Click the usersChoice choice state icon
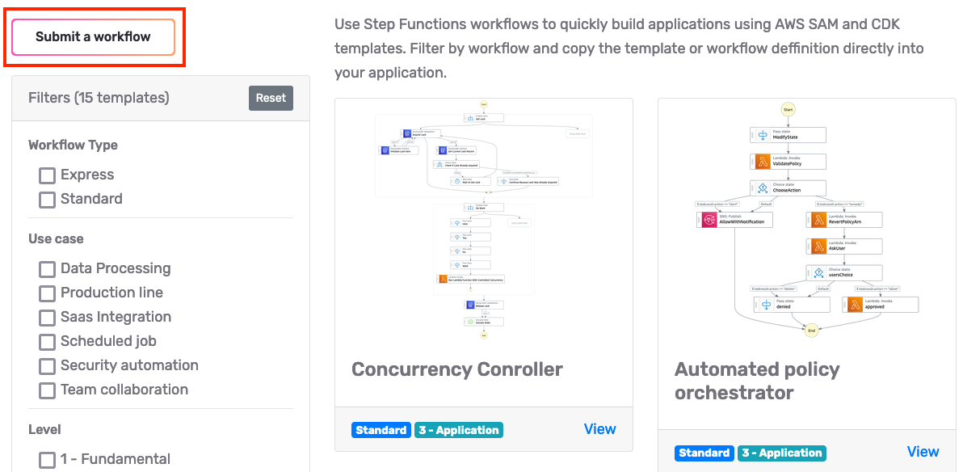The width and height of the screenshot is (963, 472). coord(818,273)
